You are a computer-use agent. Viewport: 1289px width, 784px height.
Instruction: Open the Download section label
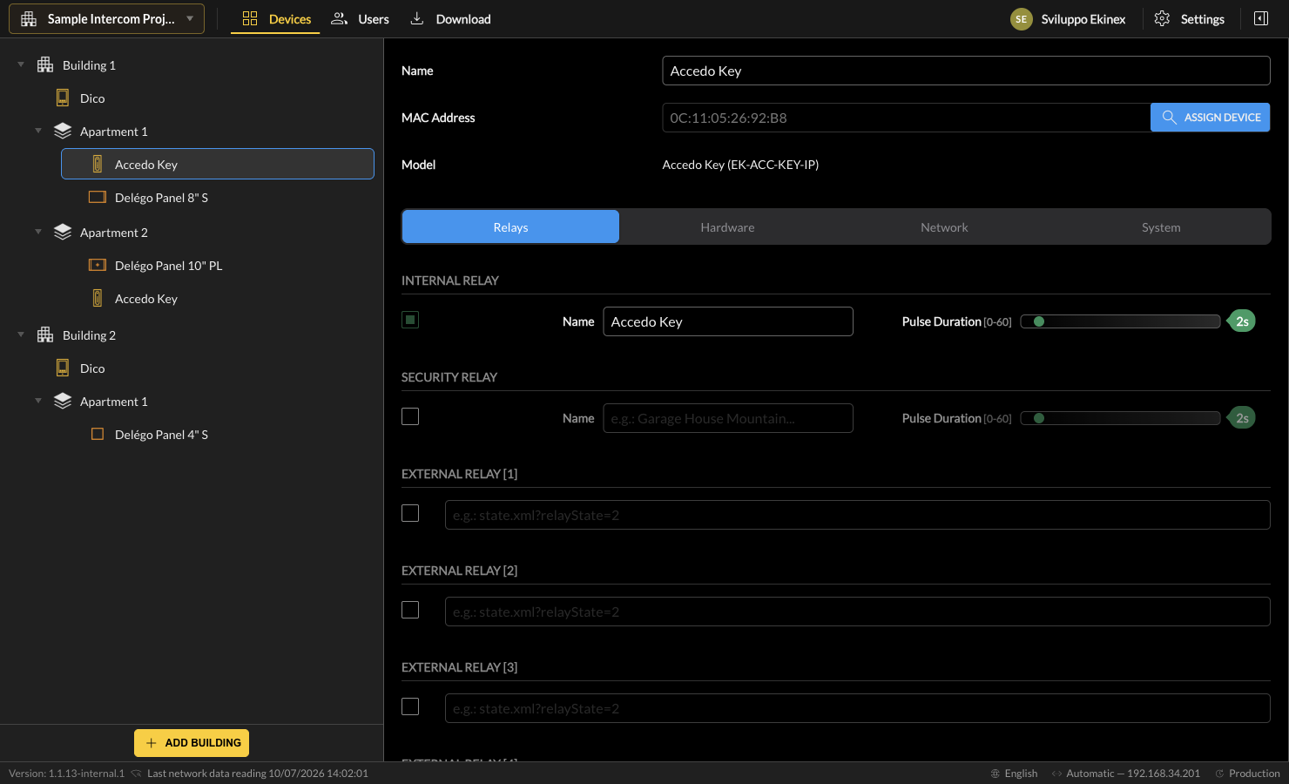coord(463,19)
